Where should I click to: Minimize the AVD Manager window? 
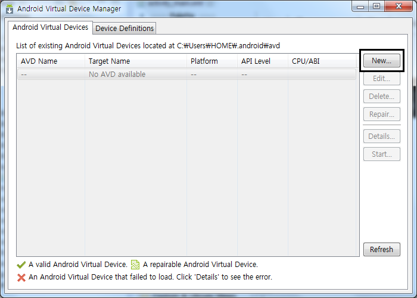pos(360,7)
